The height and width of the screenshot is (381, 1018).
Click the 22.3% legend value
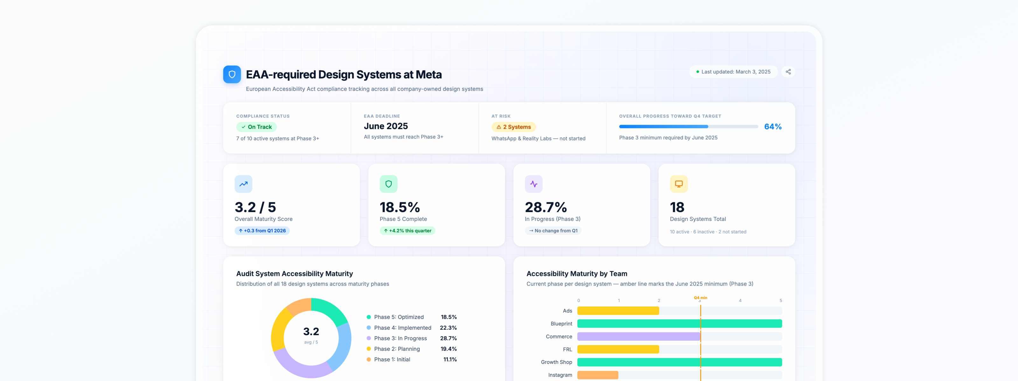(x=448, y=328)
